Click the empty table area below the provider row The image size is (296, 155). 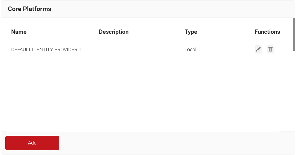click(x=140, y=92)
